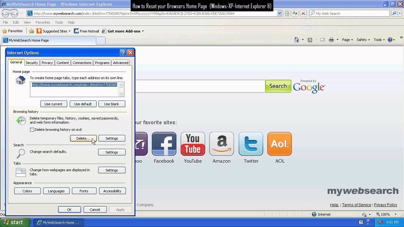Click the command bar overflow chevron
Image resolution: width=404 pixels, height=227 pixels.
[x=401, y=38]
